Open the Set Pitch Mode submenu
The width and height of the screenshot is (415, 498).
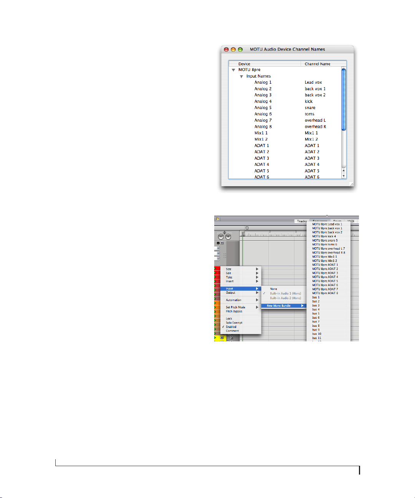pos(241,307)
